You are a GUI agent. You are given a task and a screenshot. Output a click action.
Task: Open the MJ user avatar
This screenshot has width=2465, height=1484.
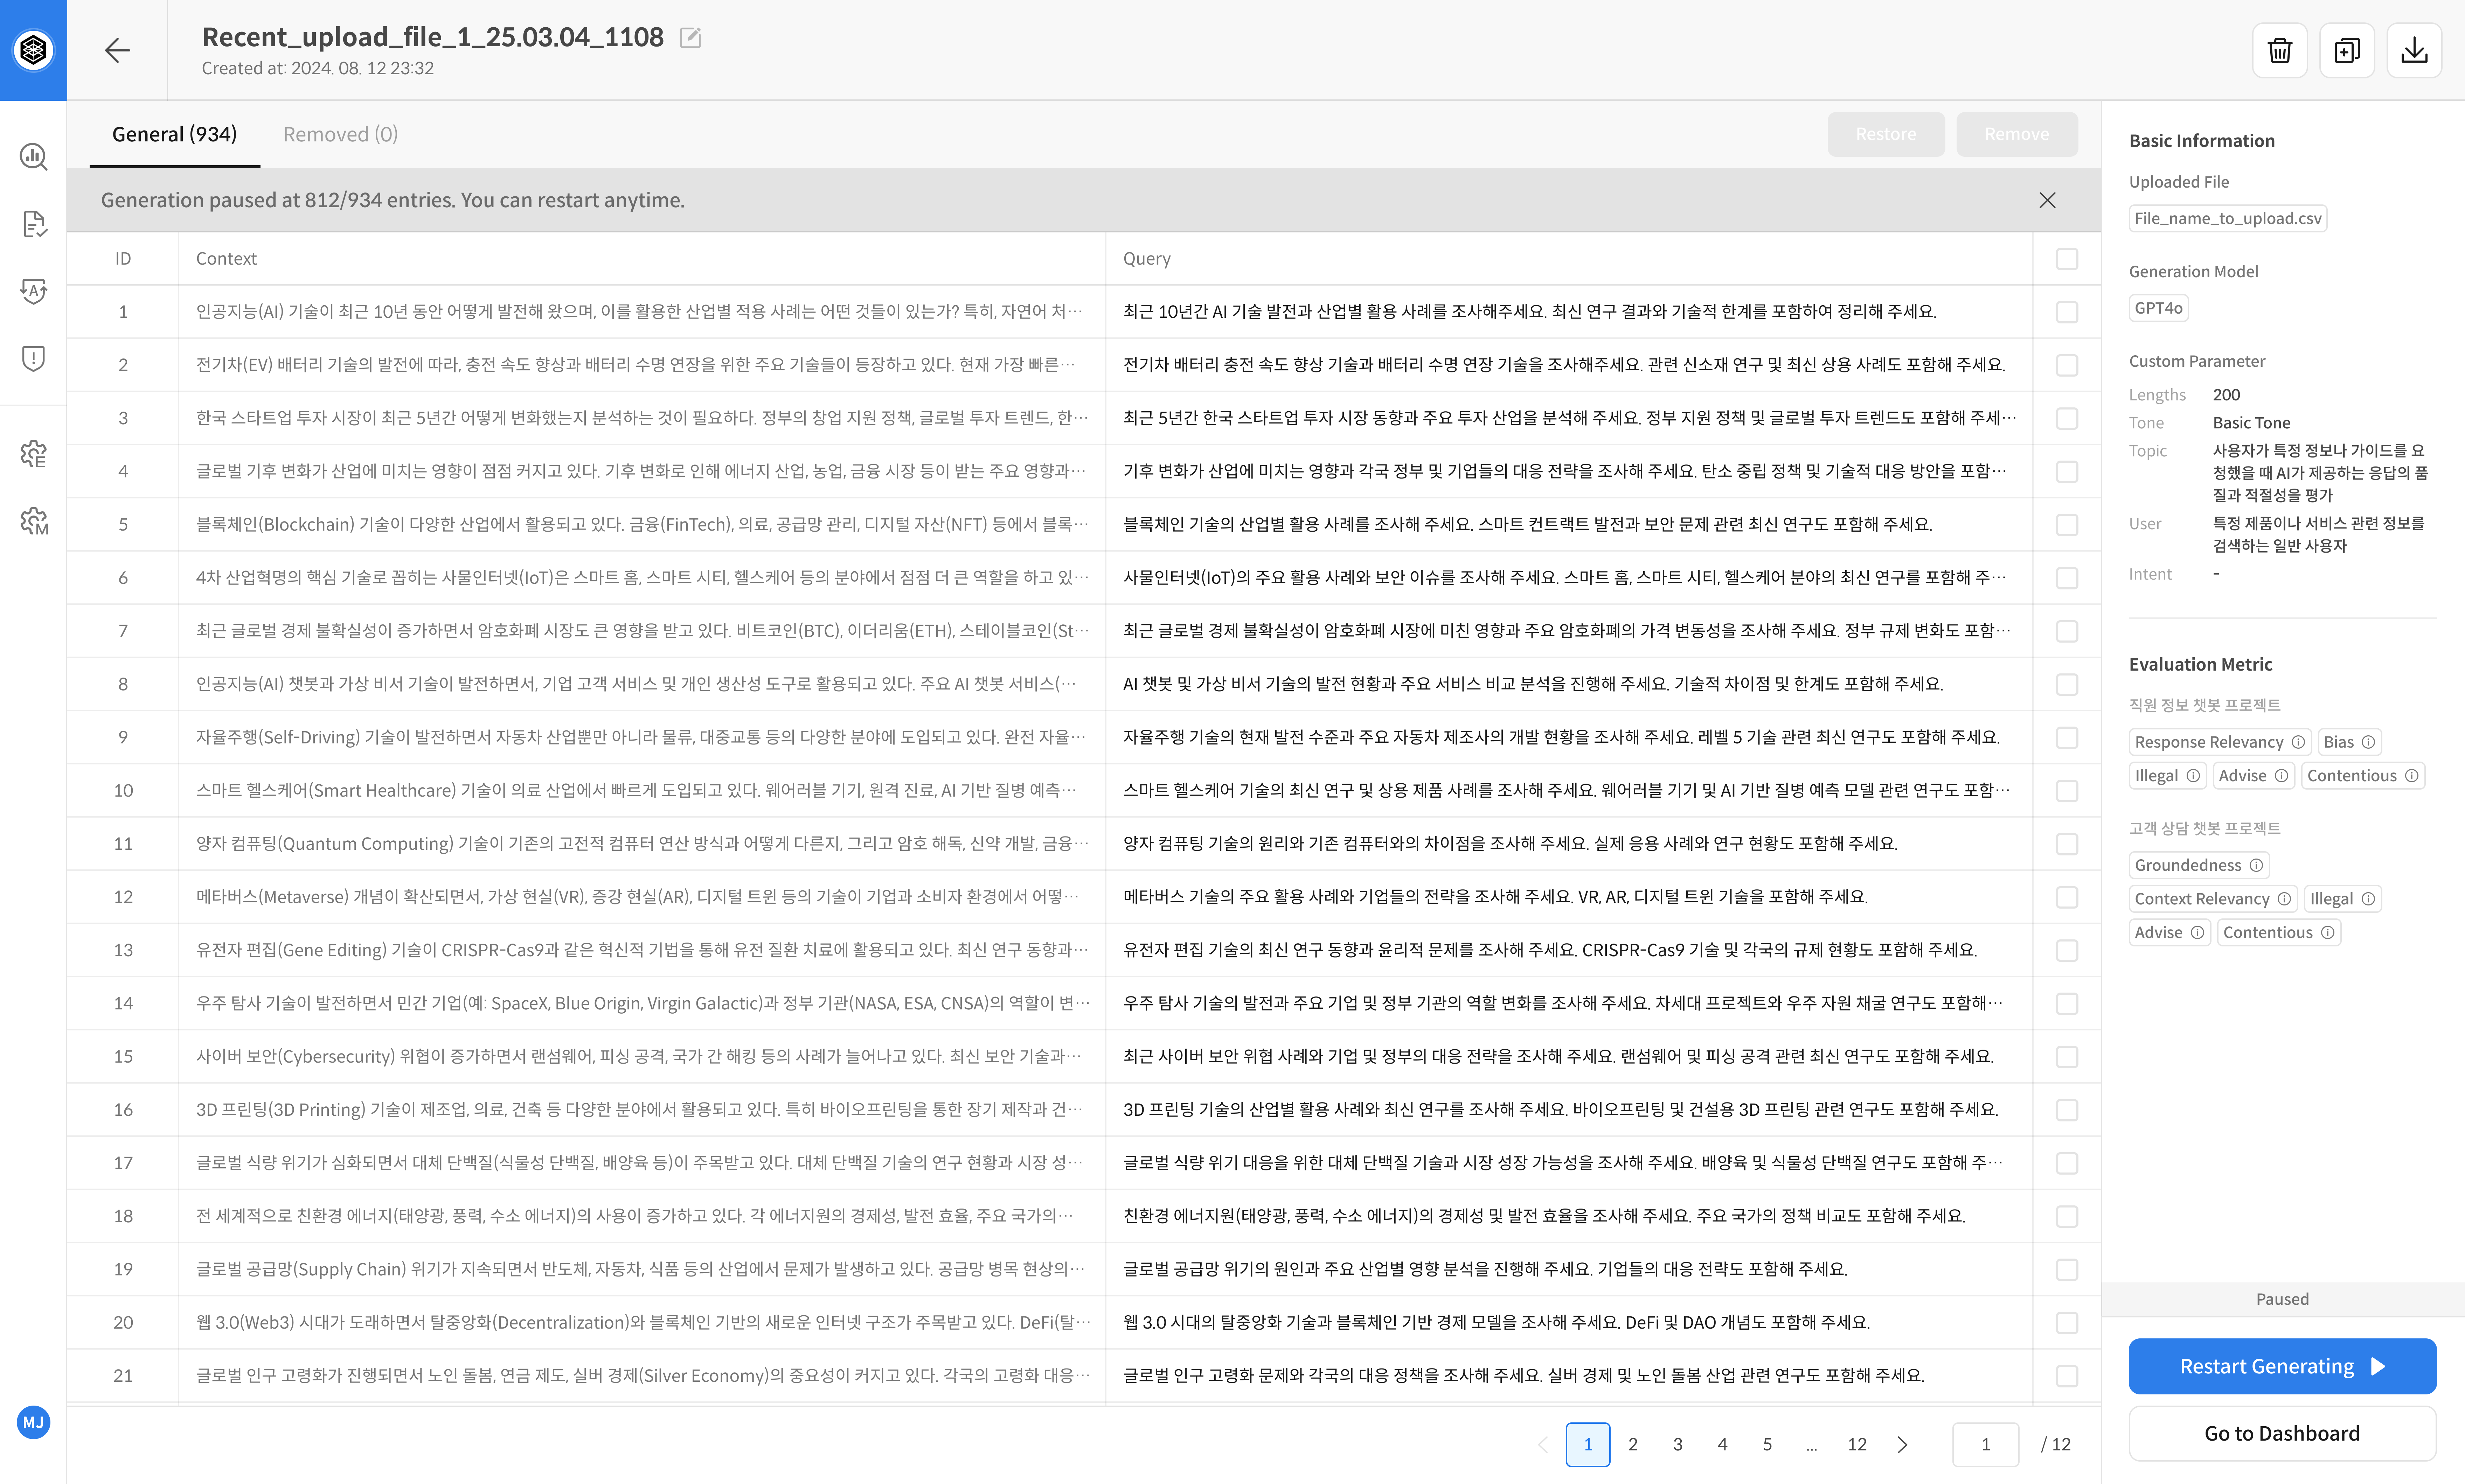[33, 1422]
